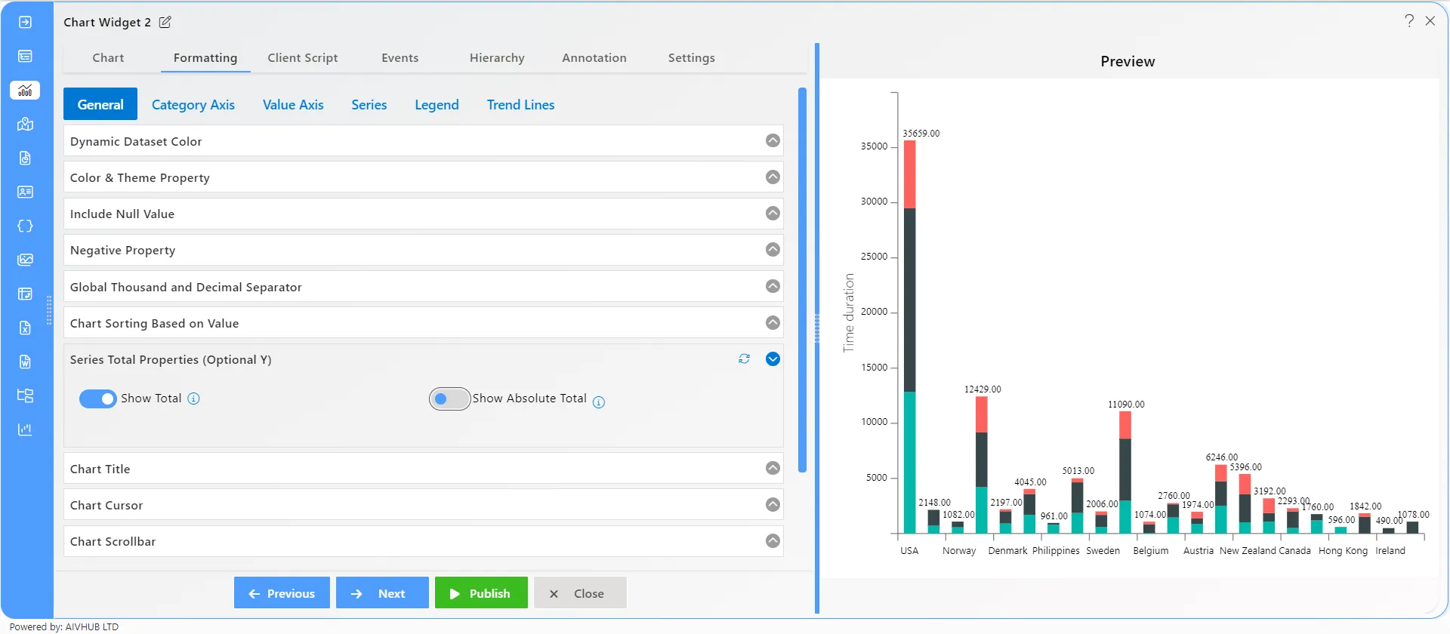Click the formatting panel vertical scrollbar
The image size is (1450, 634).
[x=802, y=280]
